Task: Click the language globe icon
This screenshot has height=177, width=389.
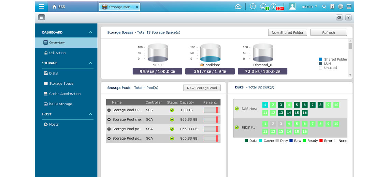Action: coord(341,6)
